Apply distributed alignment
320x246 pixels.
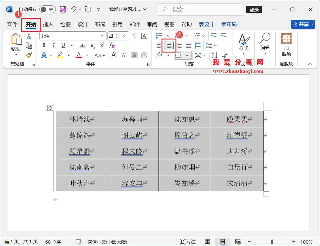(x=198, y=45)
